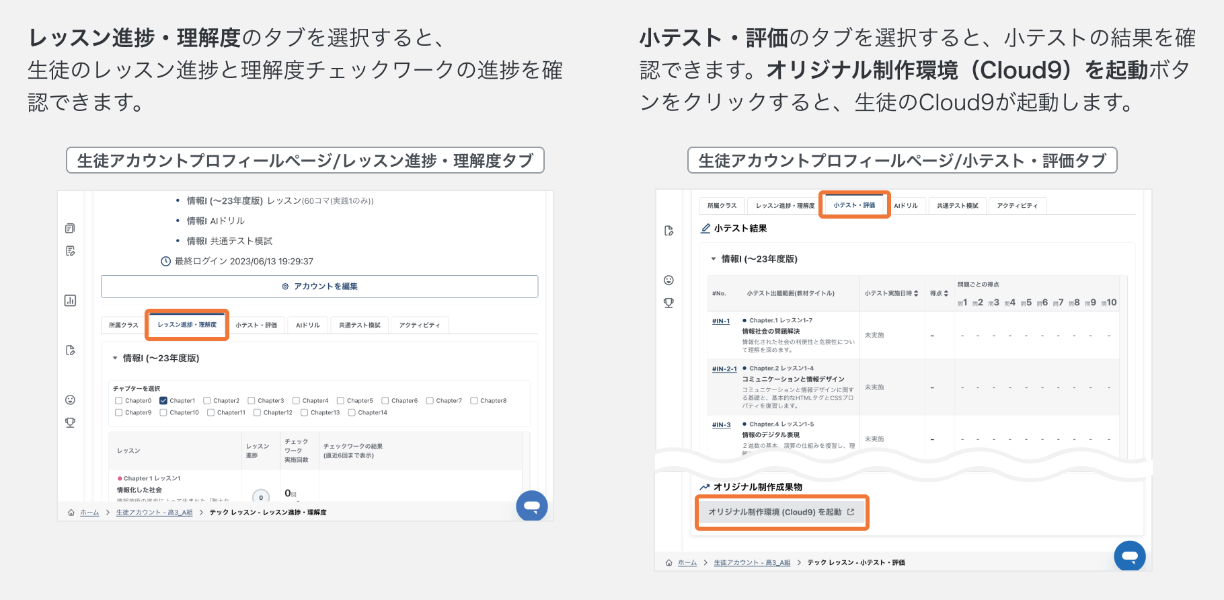This screenshot has width=1224, height=600.
Task: Collapse 情報I (〜23年度版) section in quiz-evaluation screenshot
Action: (x=714, y=259)
